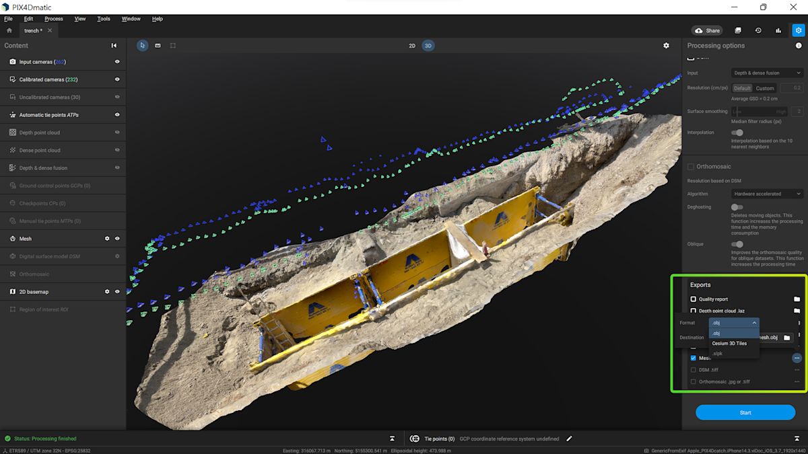808x454 pixels.
Task: Open the Input dropdown showing Depth & dense fusion
Action: pos(766,72)
